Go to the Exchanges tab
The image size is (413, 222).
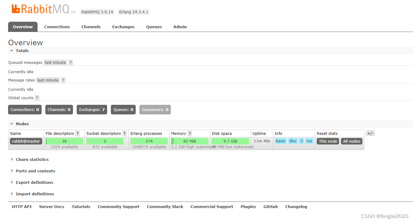(x=123, y=27)
